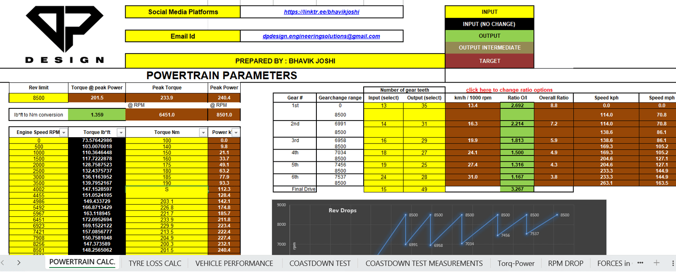676x272 pixels.
Task: Open the Power column filter dropdown
Action: (236, 132)
